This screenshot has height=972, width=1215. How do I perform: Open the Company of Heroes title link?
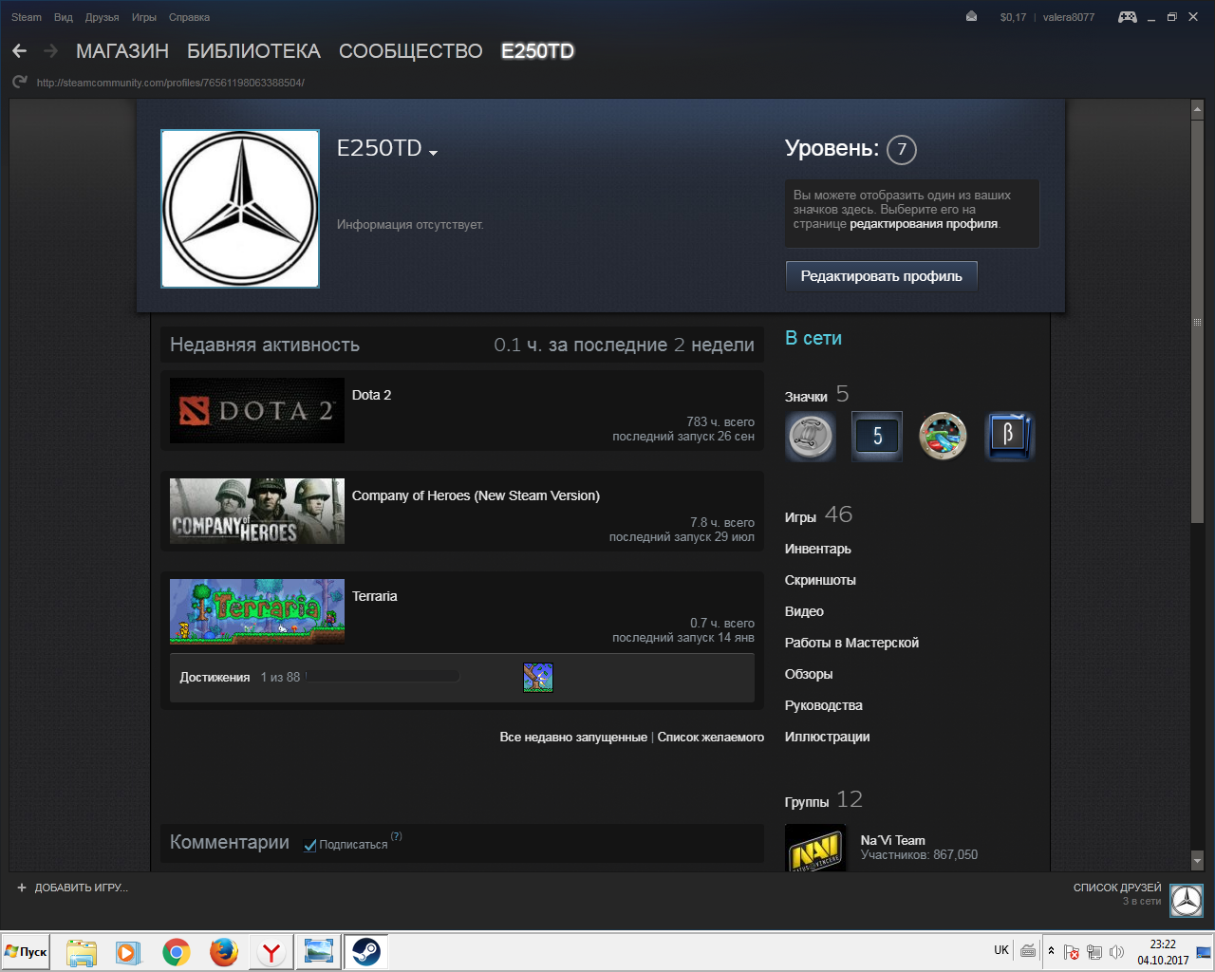click(x=476, y=495)
